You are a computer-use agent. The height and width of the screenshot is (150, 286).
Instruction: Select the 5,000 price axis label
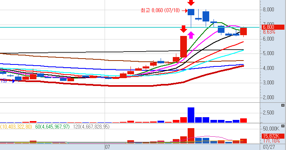tap(268, 53)
